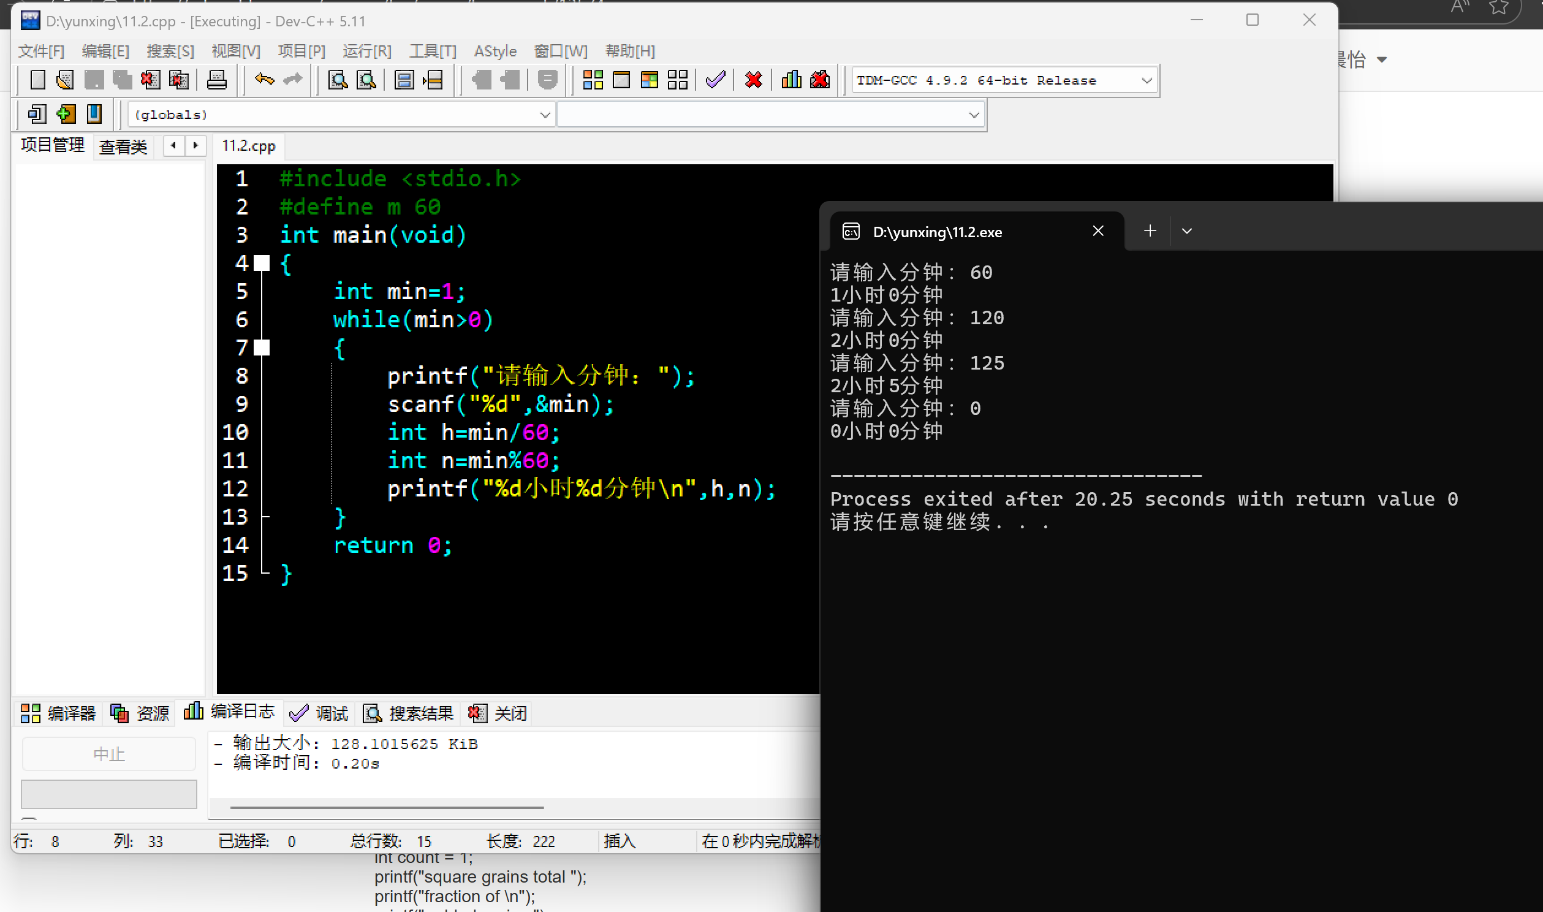Screen dimensions: 1543x912
Task: Click the New file toolbar icon
Action: point(37,80)
